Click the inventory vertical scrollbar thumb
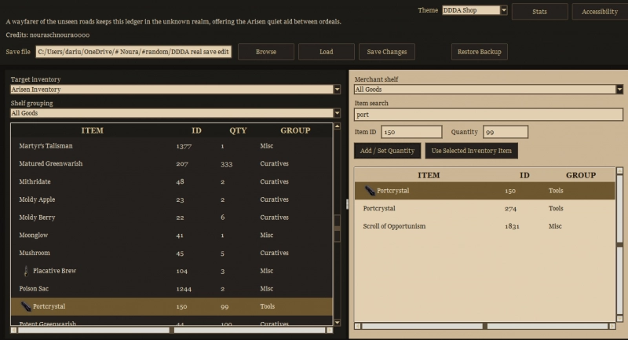Viewport: 628px width, 340px height. tap(338, 228)
